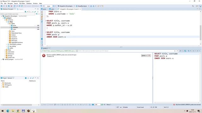Select the public schema

(11, 48)
